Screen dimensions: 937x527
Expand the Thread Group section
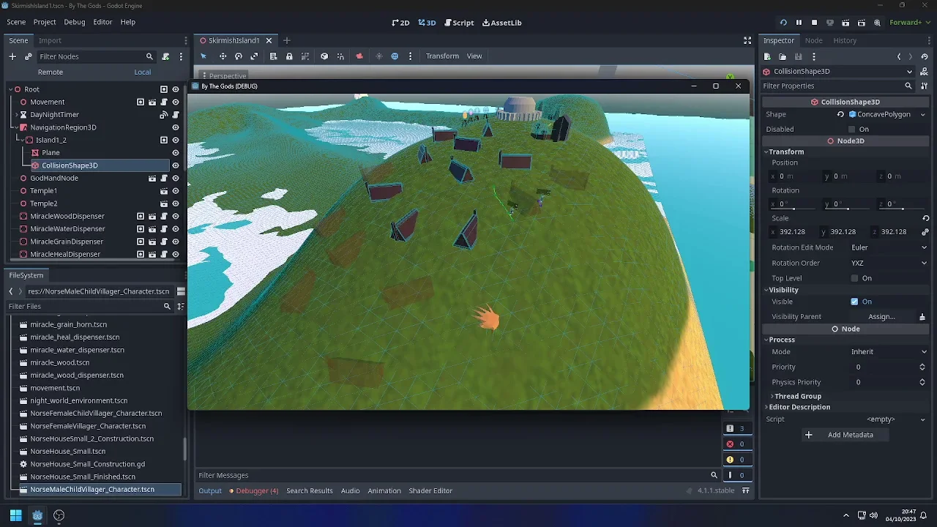797,396
